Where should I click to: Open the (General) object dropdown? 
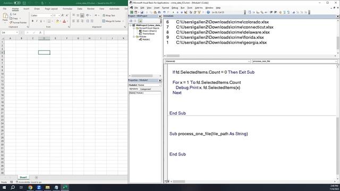point(249,62)
